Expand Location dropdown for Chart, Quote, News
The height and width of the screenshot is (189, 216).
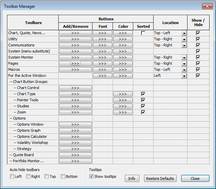(184, 33)
